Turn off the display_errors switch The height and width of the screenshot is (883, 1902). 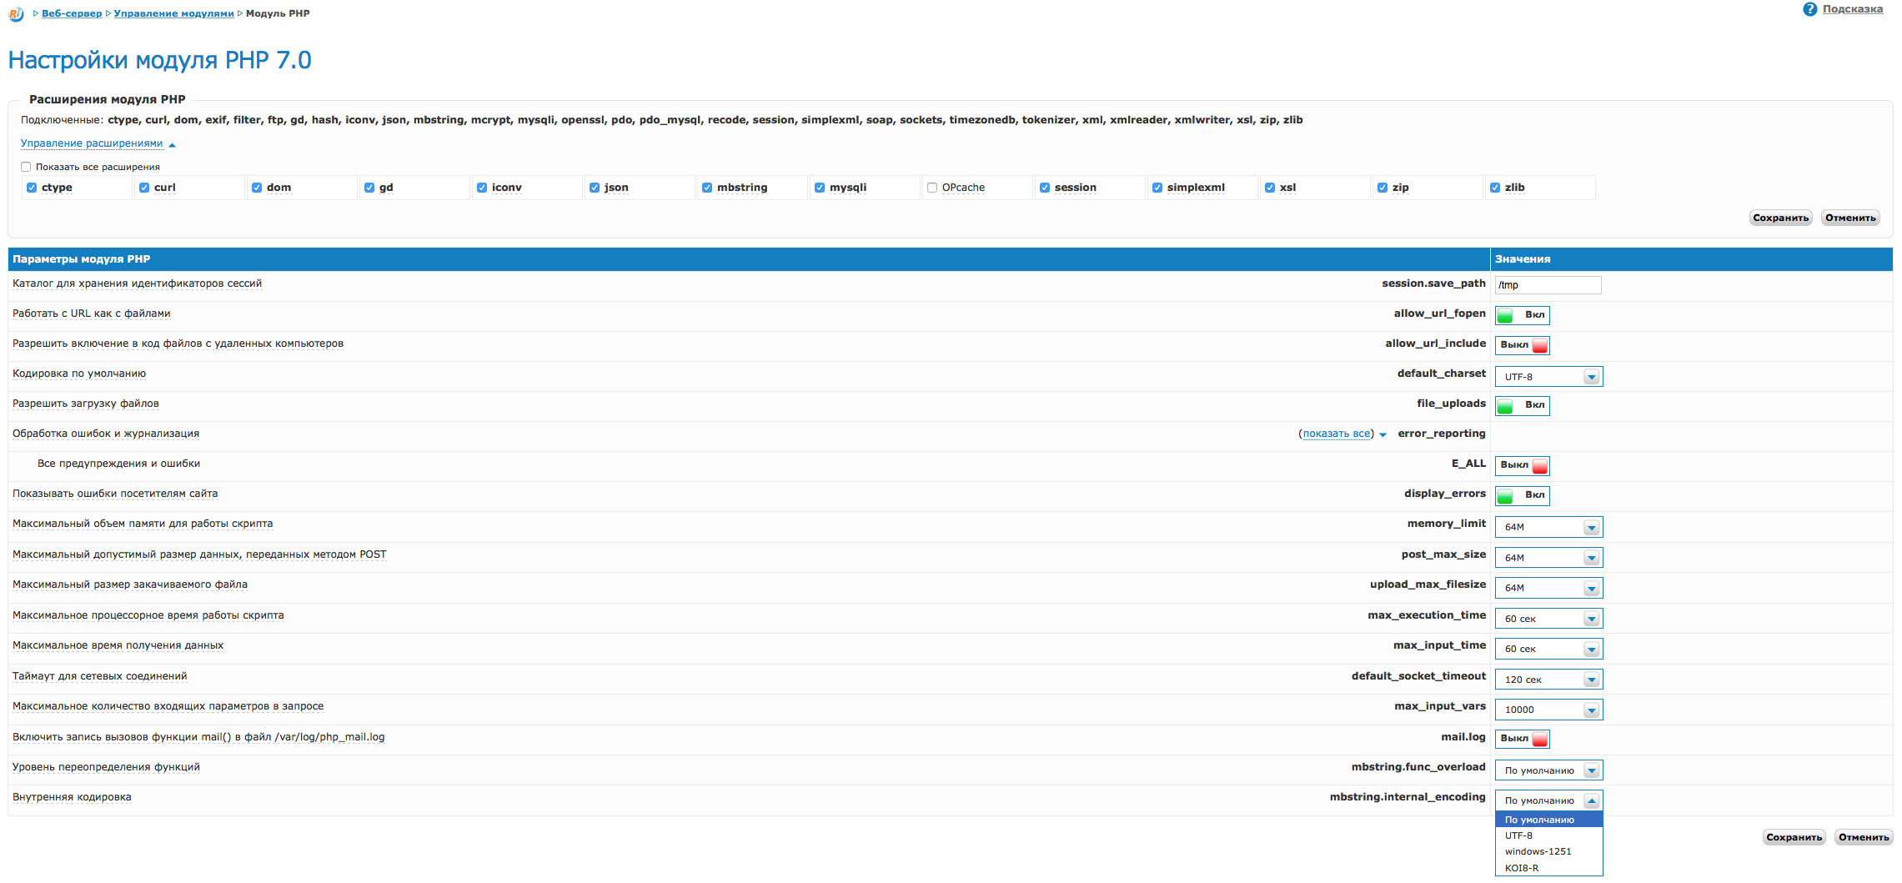pos(1522,495)
